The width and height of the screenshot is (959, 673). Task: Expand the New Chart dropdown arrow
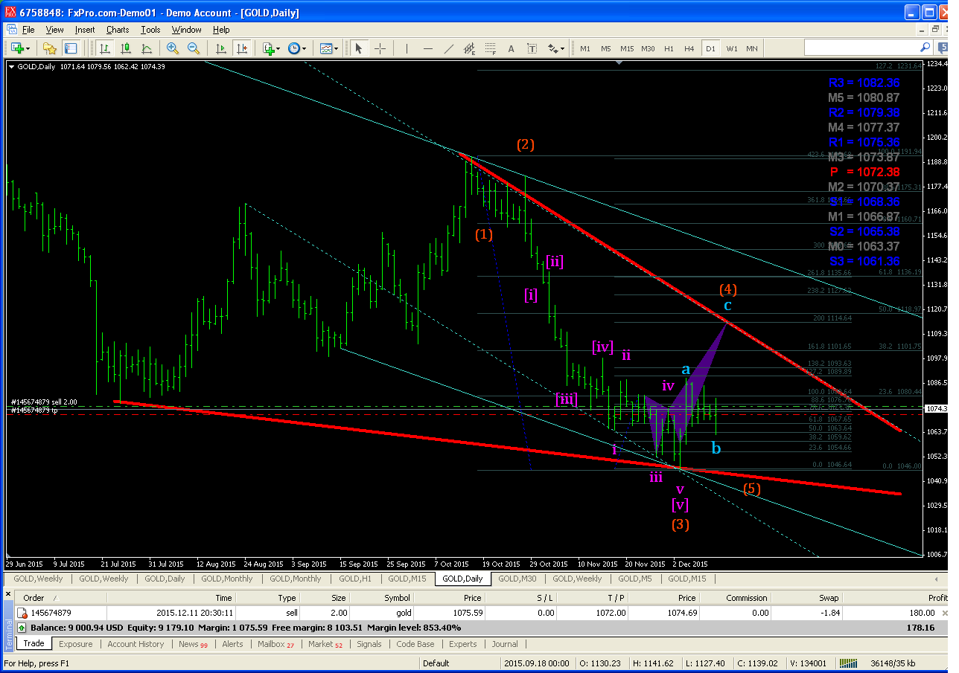tap(28, 48)
